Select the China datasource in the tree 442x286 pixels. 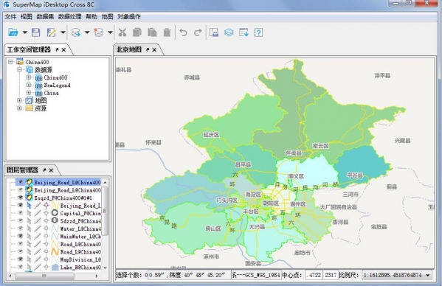click(52, 93)
